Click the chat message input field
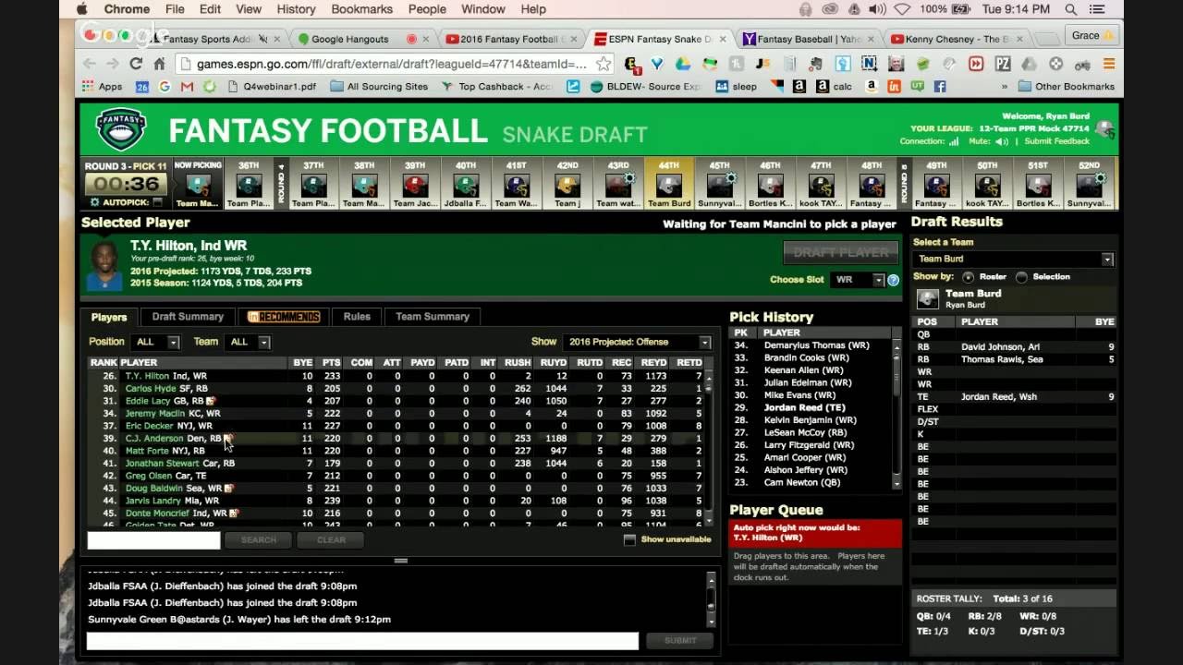 point(362,640)
